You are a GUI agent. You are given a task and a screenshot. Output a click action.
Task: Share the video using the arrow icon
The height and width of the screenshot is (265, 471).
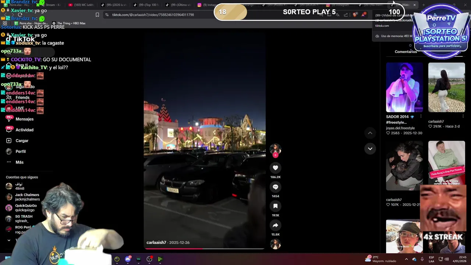(275, 225)
